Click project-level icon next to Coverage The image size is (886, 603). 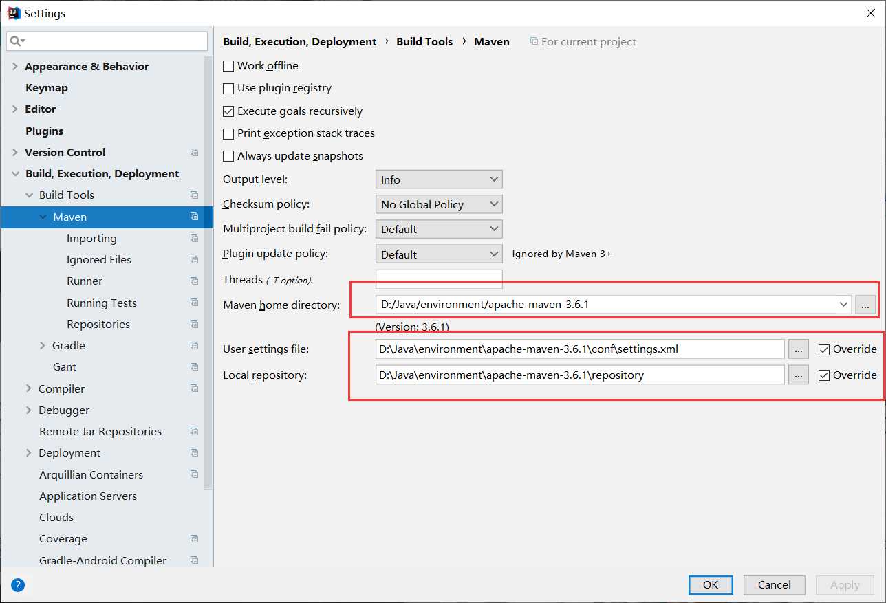click(194, 539)
